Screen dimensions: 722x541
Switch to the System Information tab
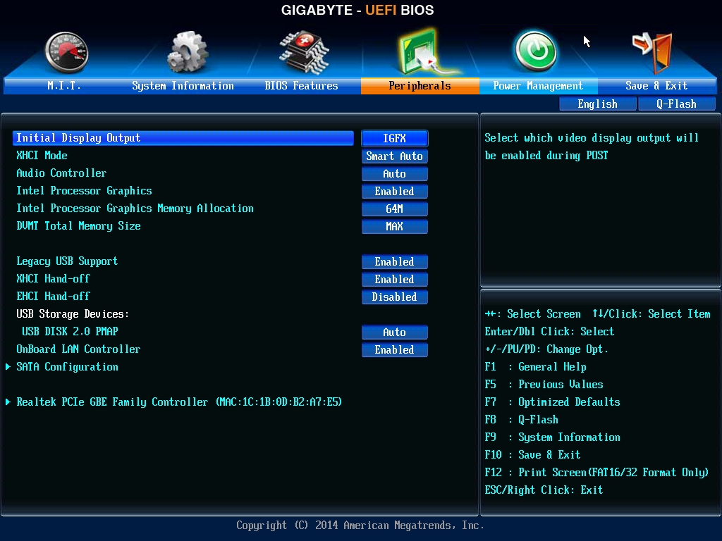point(183,85)
